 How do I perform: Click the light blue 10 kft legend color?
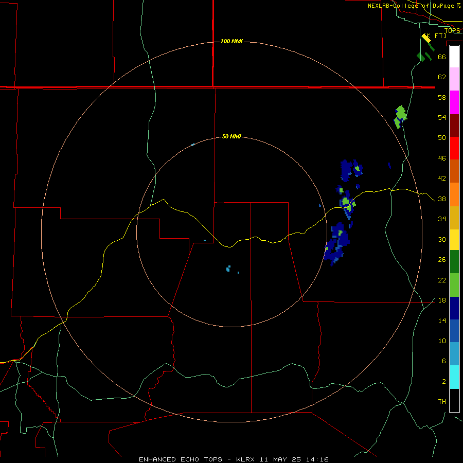coord(454,354)
